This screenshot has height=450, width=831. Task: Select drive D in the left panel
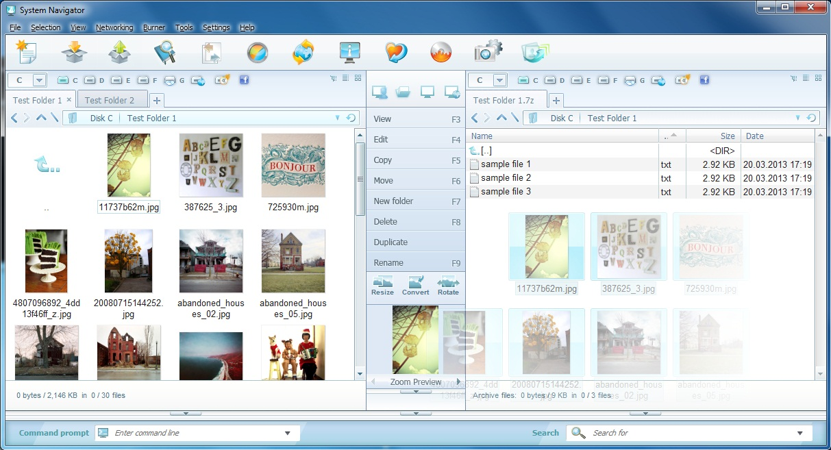point(95,80)
